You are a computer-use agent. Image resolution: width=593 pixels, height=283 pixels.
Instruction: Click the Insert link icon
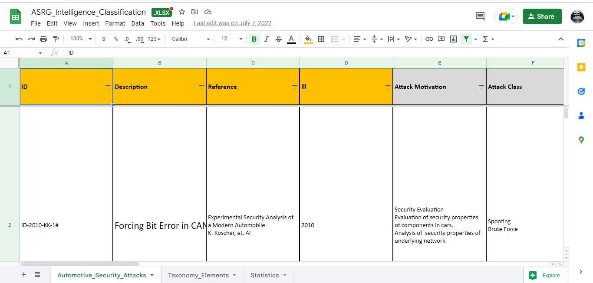[x=429, y=39]
